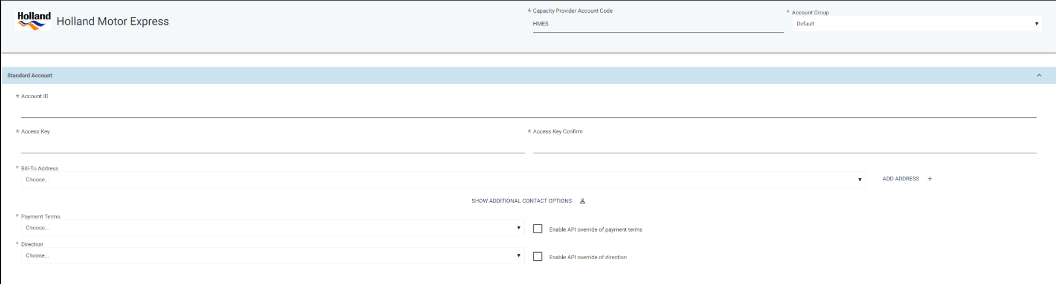Screen dimensions: 1056x284
Task: Click the Account Group dropdown arrow
Action: [x=1037, y=24]
